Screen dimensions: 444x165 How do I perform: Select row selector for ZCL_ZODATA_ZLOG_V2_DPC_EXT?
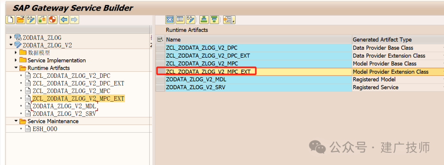coord(160,56)
